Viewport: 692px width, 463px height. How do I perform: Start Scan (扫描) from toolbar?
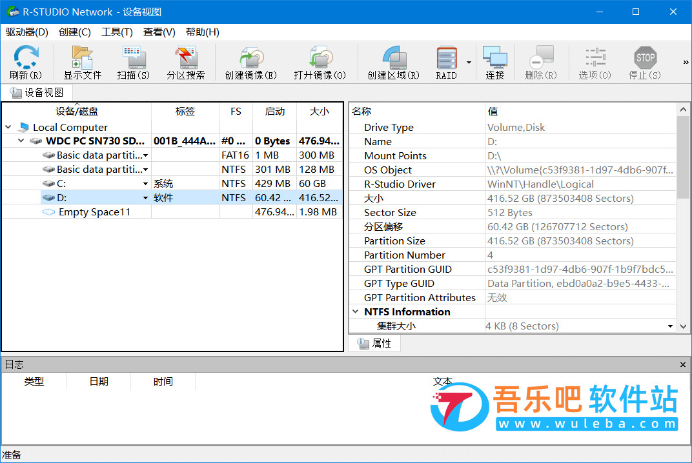coord(133,62)
